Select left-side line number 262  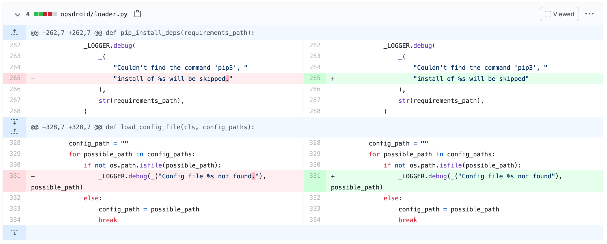pyautogui.click(x=15, y=45)
